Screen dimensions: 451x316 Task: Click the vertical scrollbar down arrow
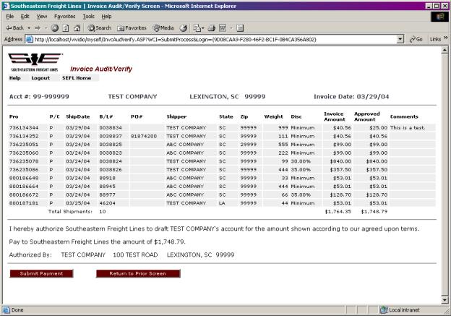tap(444, 299)
